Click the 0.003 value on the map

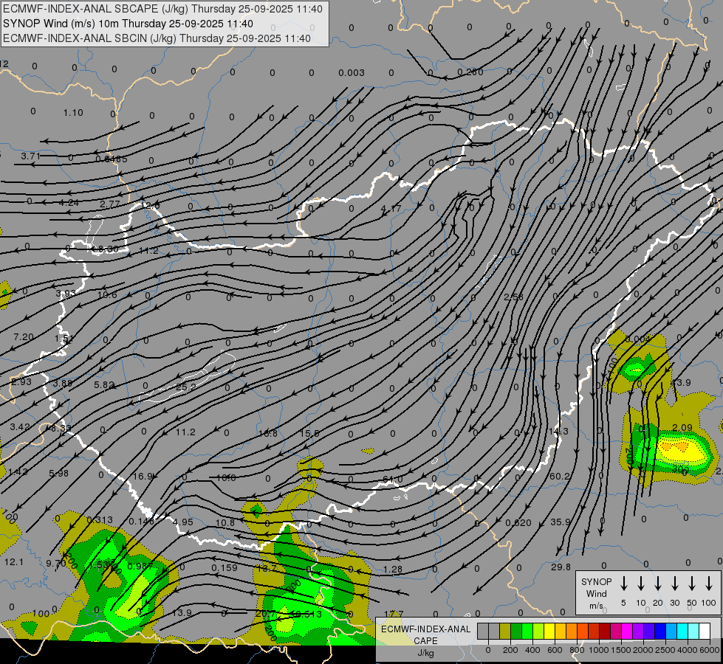point(352,73)
